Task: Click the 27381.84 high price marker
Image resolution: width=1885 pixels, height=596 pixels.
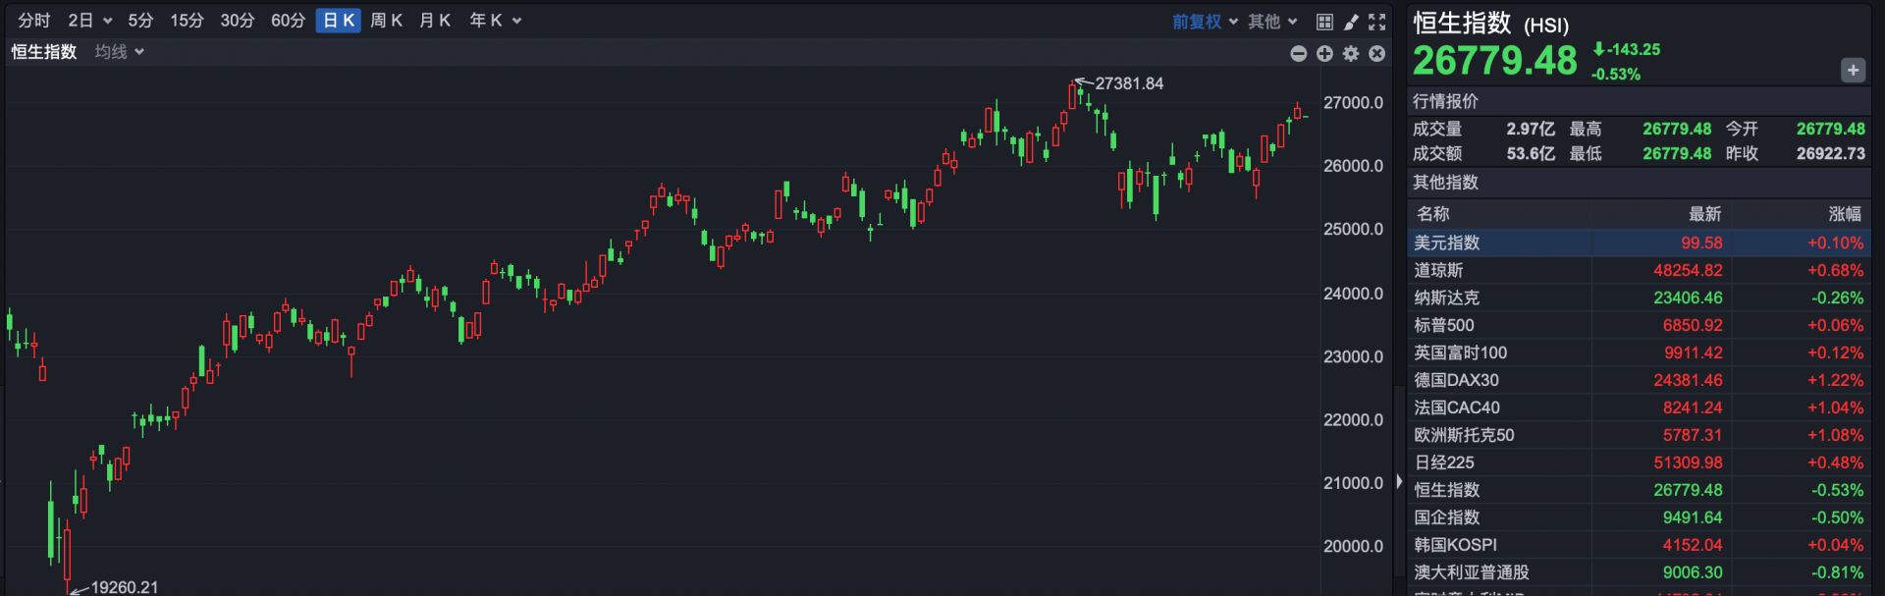Action: (x=1128, y=83)
